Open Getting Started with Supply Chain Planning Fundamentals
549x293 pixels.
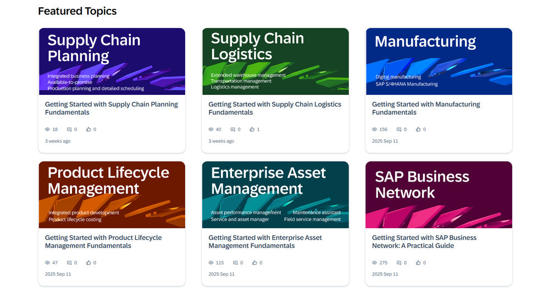click(112, 109)
